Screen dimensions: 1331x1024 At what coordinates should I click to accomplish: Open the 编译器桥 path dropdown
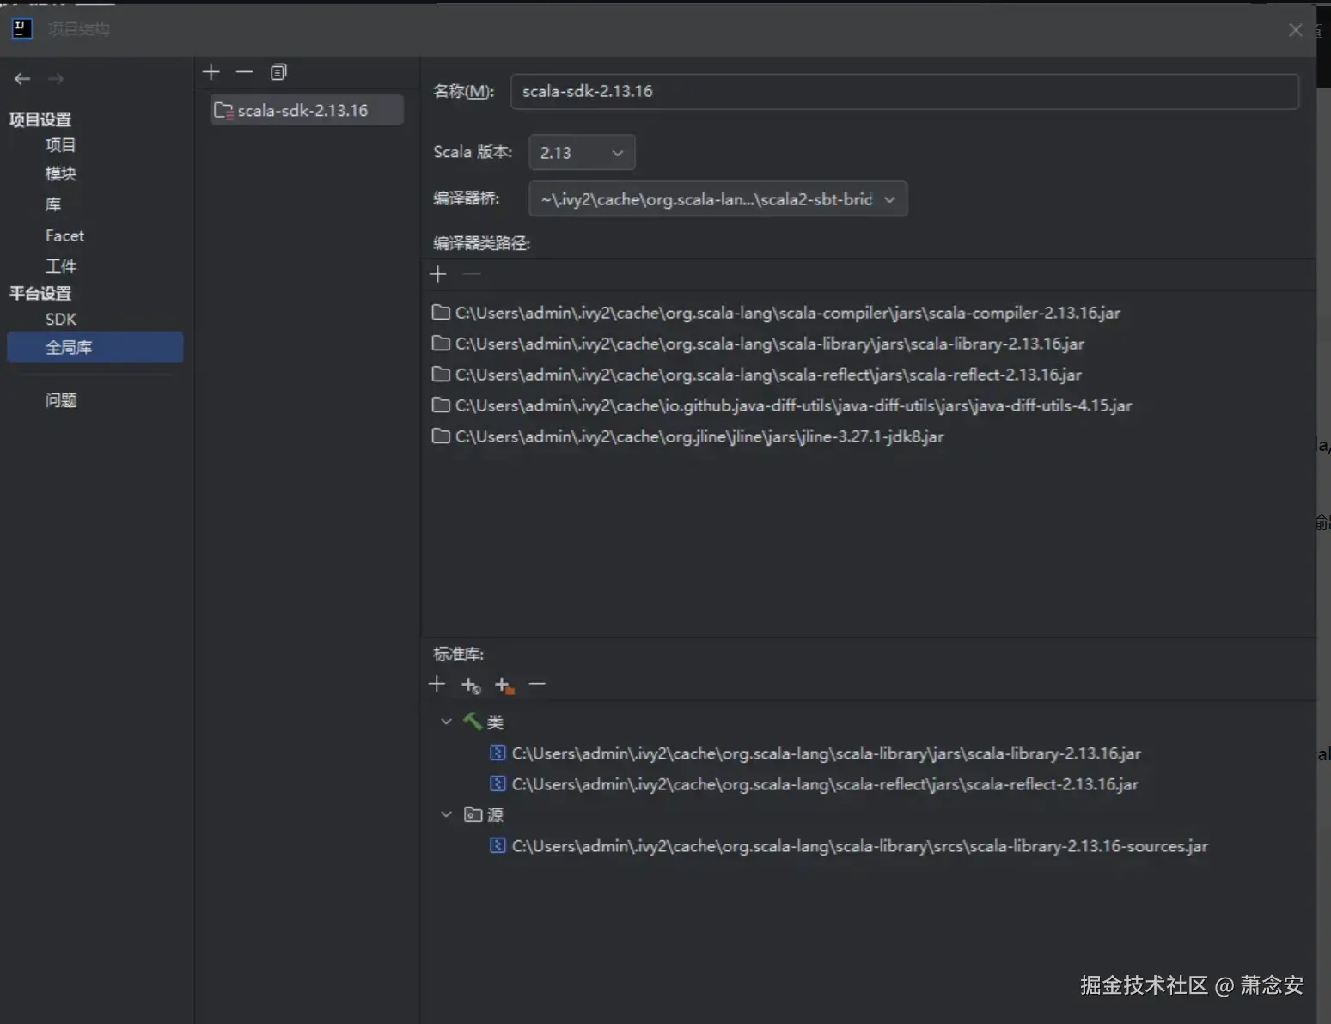point(717,199)
